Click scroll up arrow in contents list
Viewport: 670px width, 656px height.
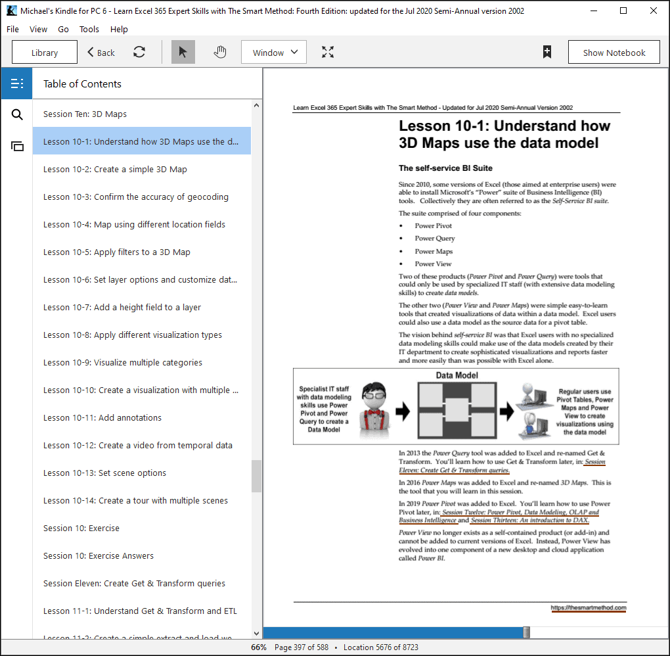coord(256,105)
